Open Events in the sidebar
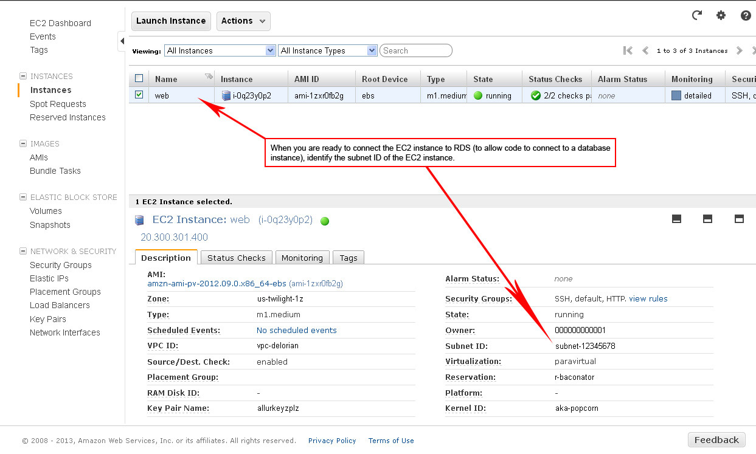 point(43,36)
